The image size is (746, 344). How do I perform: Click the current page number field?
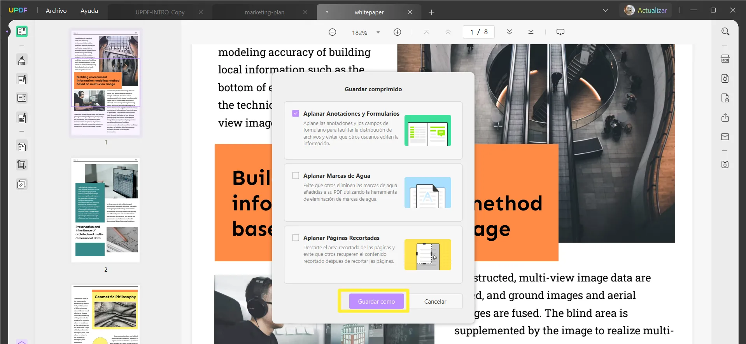pyautogui.click(x=472, y=32)
